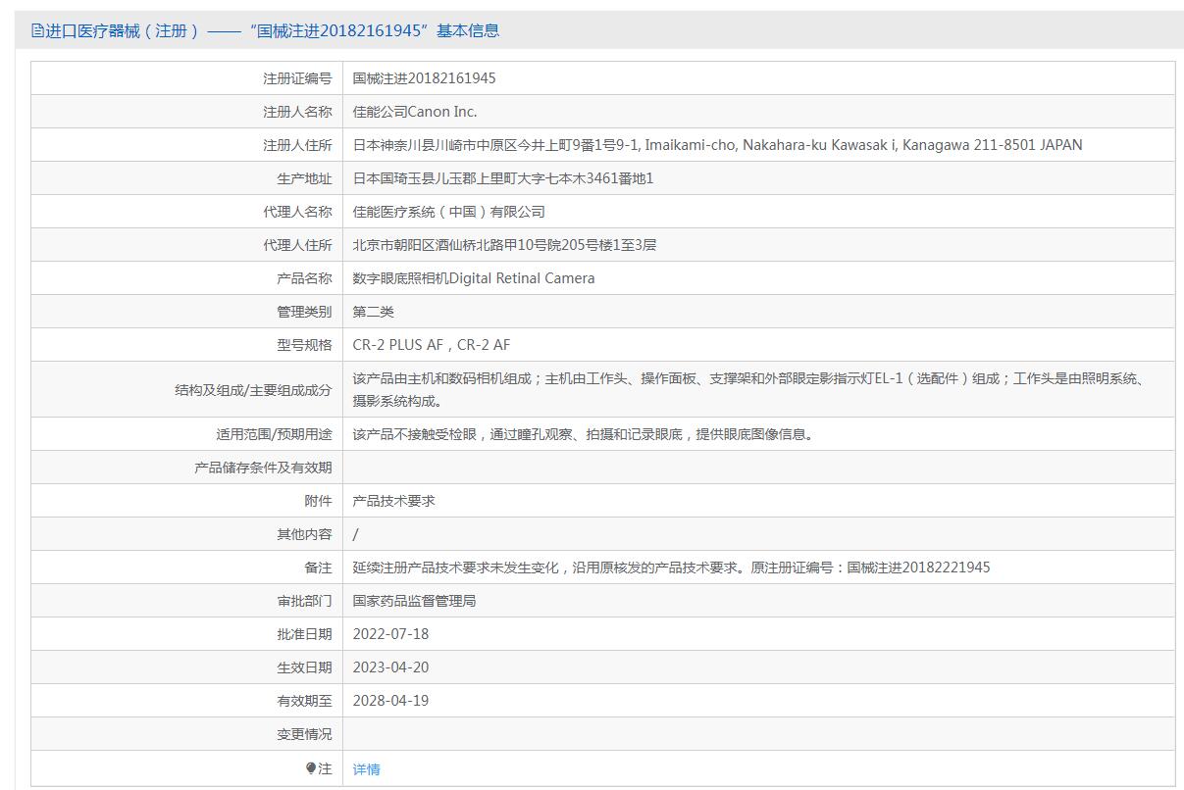Click the attachment value 产品技术要求
Image resolution: width=1184 pixels, height=790 pixels.
point(393,501)
